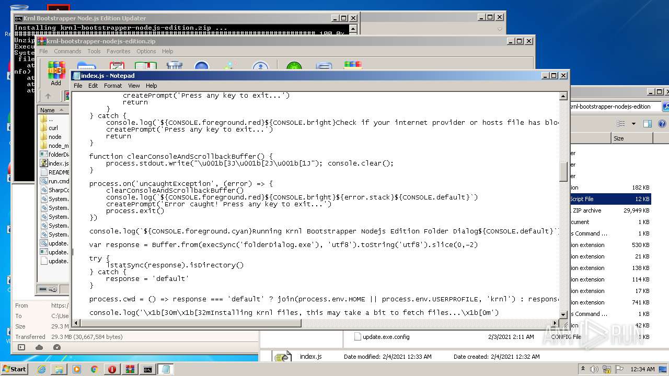This screenshot has width=669, height=376.
Task: Click WinRAR Test clipboard icon
Action: coord(117,66)
